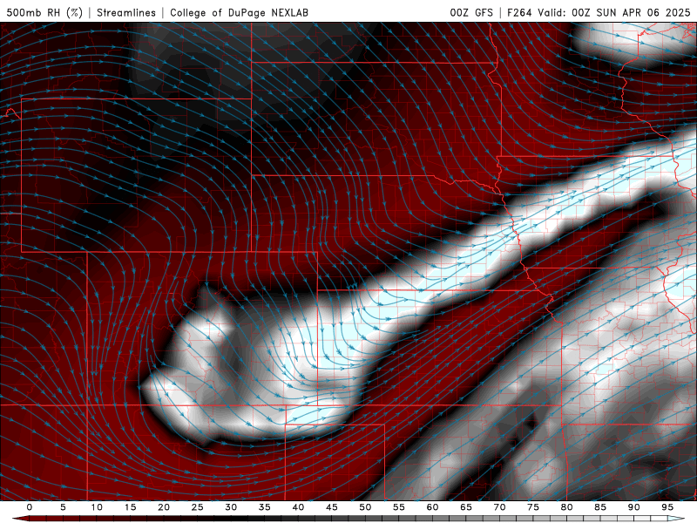Viewport: 697px width, 523px height.
Task: Click the "College of DuPage NEXLAB" text
Action: pyautogui.click(x=239, y=12)
